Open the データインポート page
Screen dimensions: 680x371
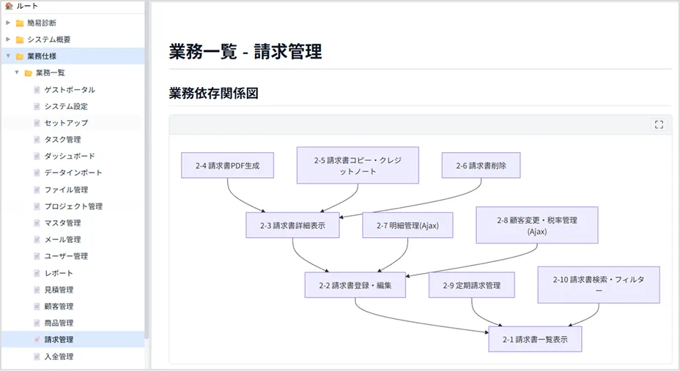73,173
